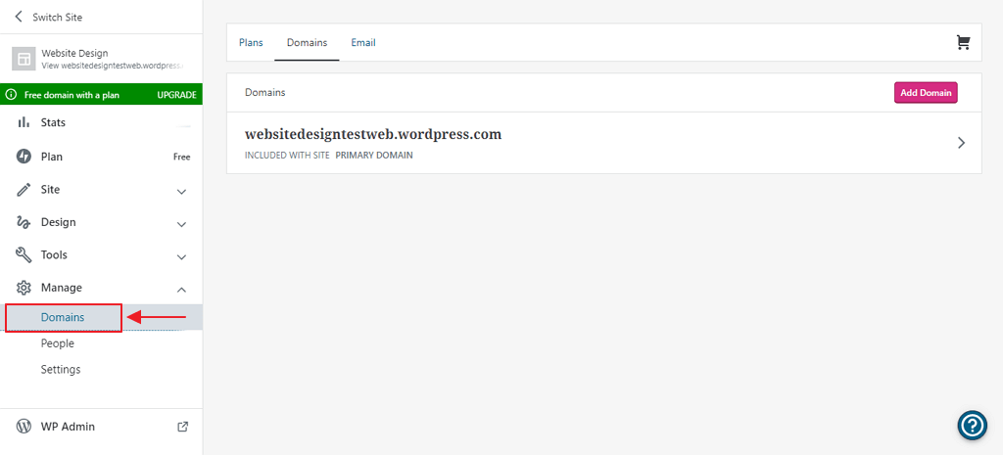Select the Domains tab
The image size is (1003, 455).
pyautogui.click(x=307, y=43)
